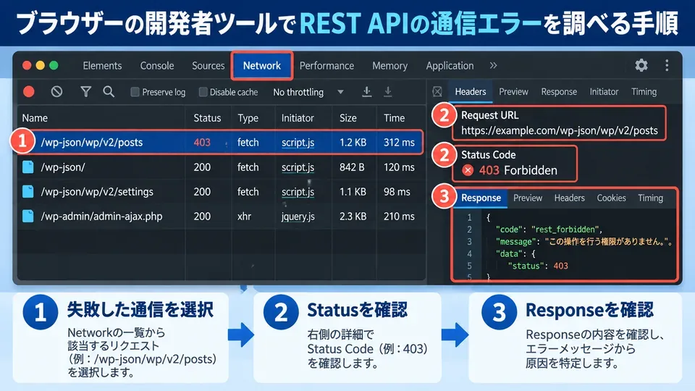Screen dimensions: 695x391
Task: Open the top Headers detail tab
Action: point(471,92)
